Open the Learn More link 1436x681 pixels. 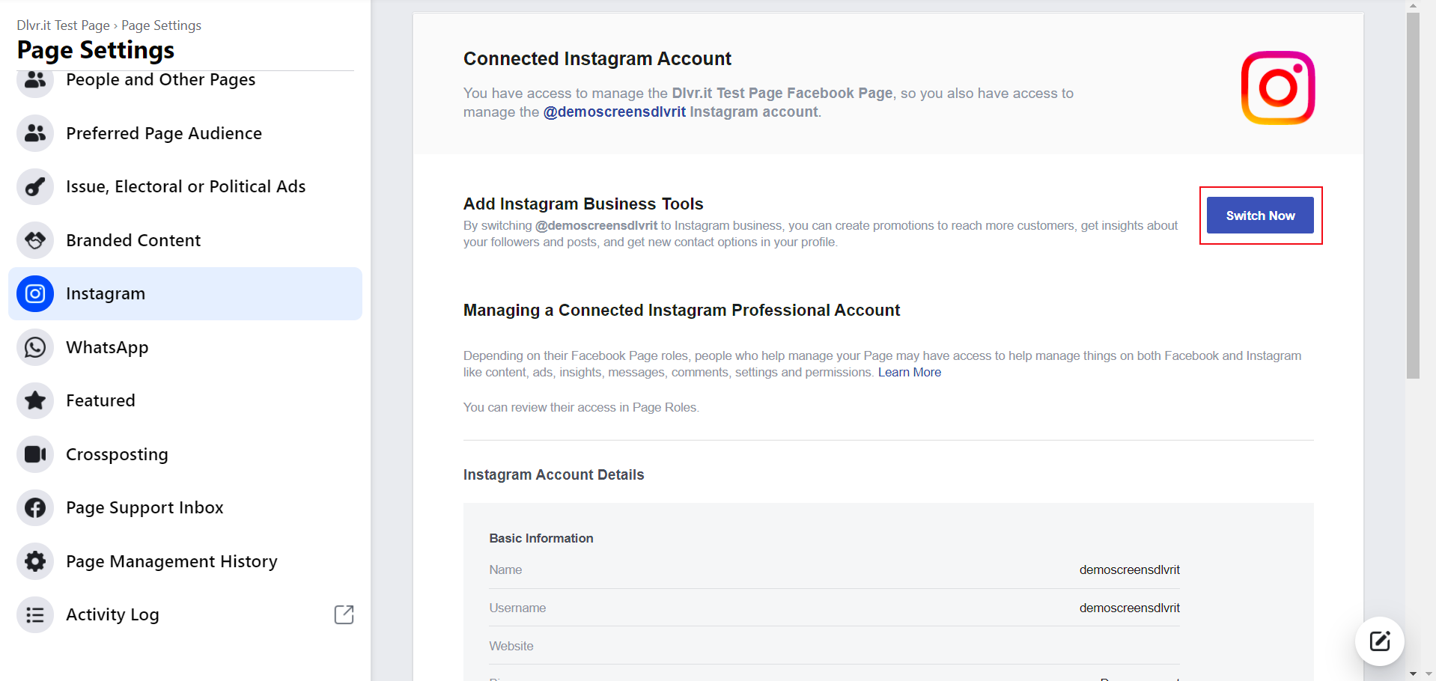tap(909, 373)
